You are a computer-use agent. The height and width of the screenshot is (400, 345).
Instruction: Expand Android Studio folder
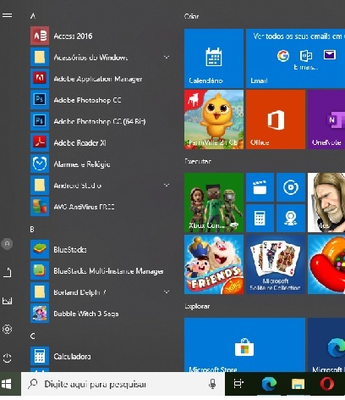[100, 186]
